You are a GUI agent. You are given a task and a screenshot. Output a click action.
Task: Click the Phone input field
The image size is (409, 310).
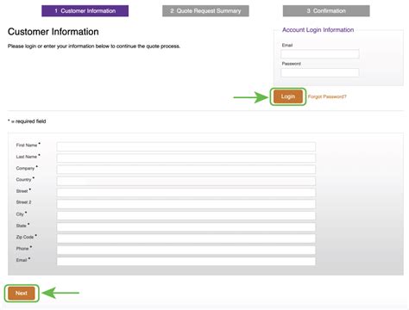(186, 250)
